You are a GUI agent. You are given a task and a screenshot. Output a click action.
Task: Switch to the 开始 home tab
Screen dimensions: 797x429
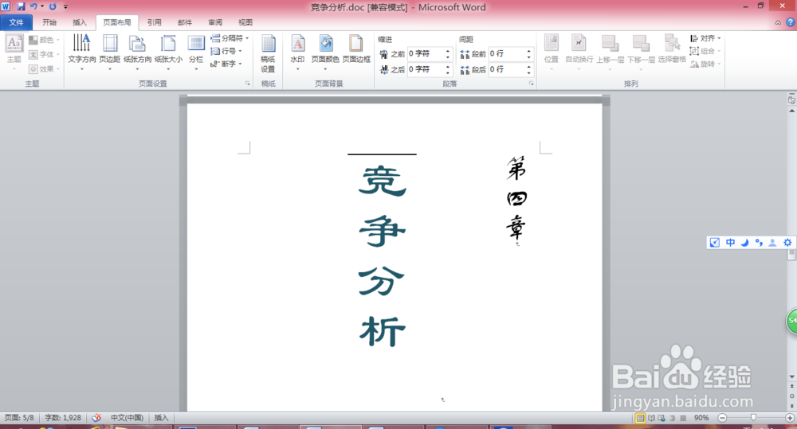(49, 22)
